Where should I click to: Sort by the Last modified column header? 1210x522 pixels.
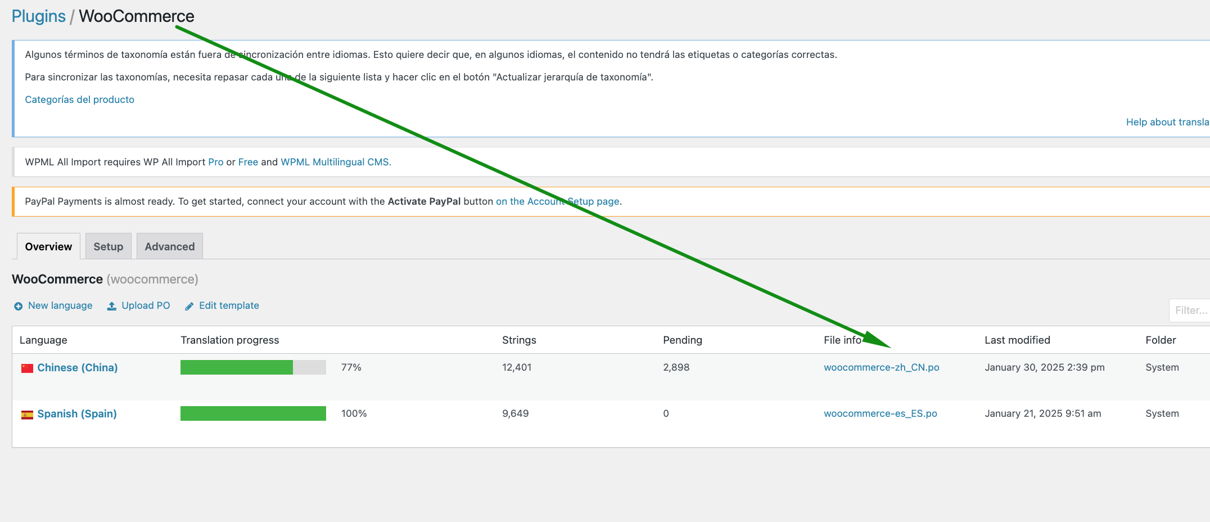tap(1017, 340)
